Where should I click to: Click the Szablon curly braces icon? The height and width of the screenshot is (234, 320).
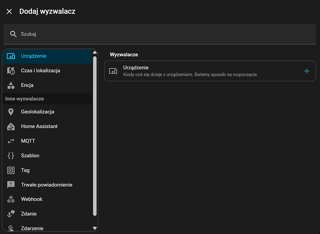(11, 155)
